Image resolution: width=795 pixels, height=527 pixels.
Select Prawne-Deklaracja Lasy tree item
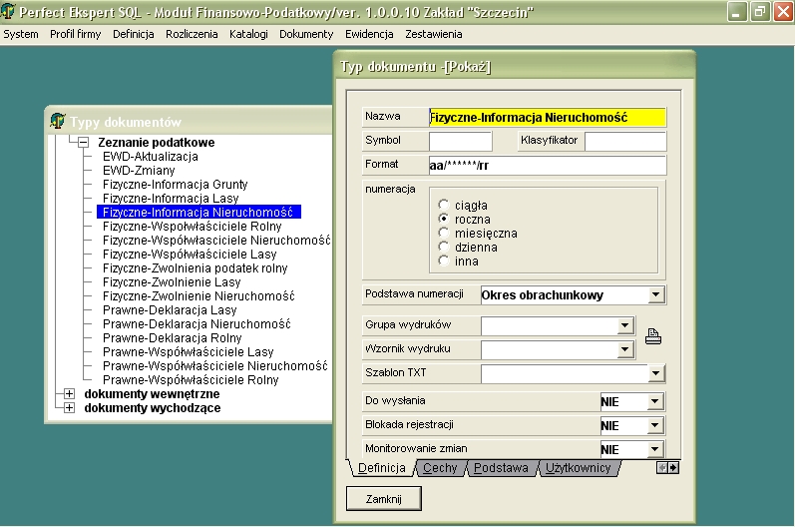tap(170, 309)
